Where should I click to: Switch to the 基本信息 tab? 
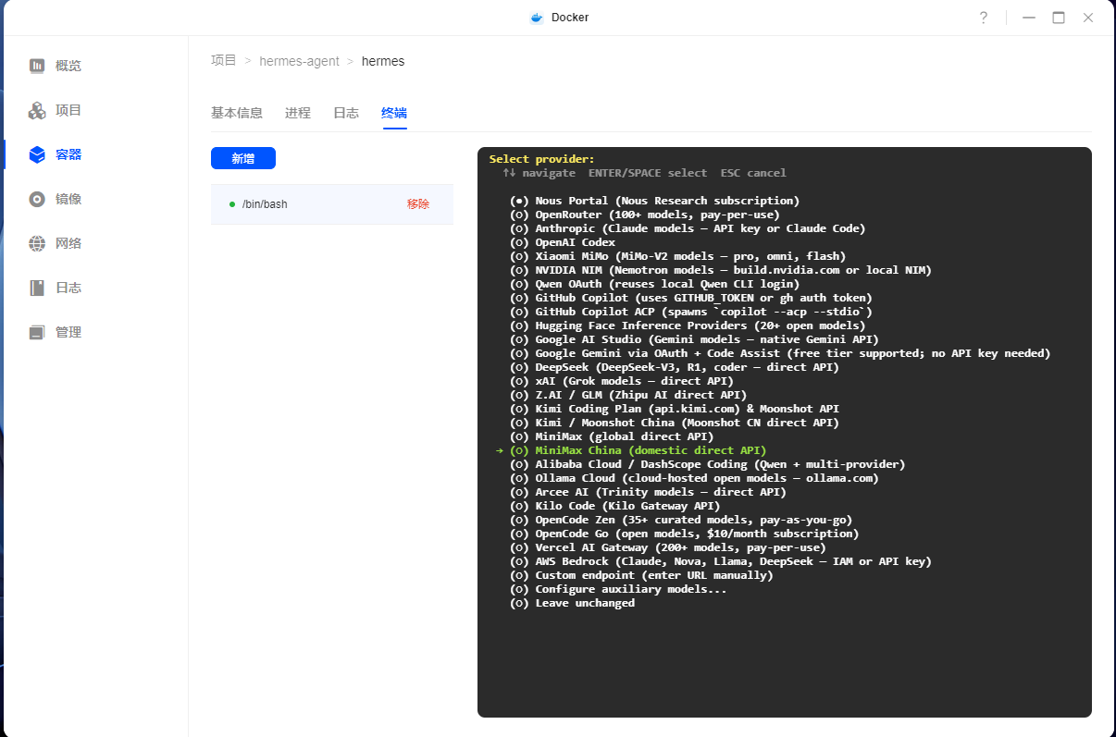point(237,113)
